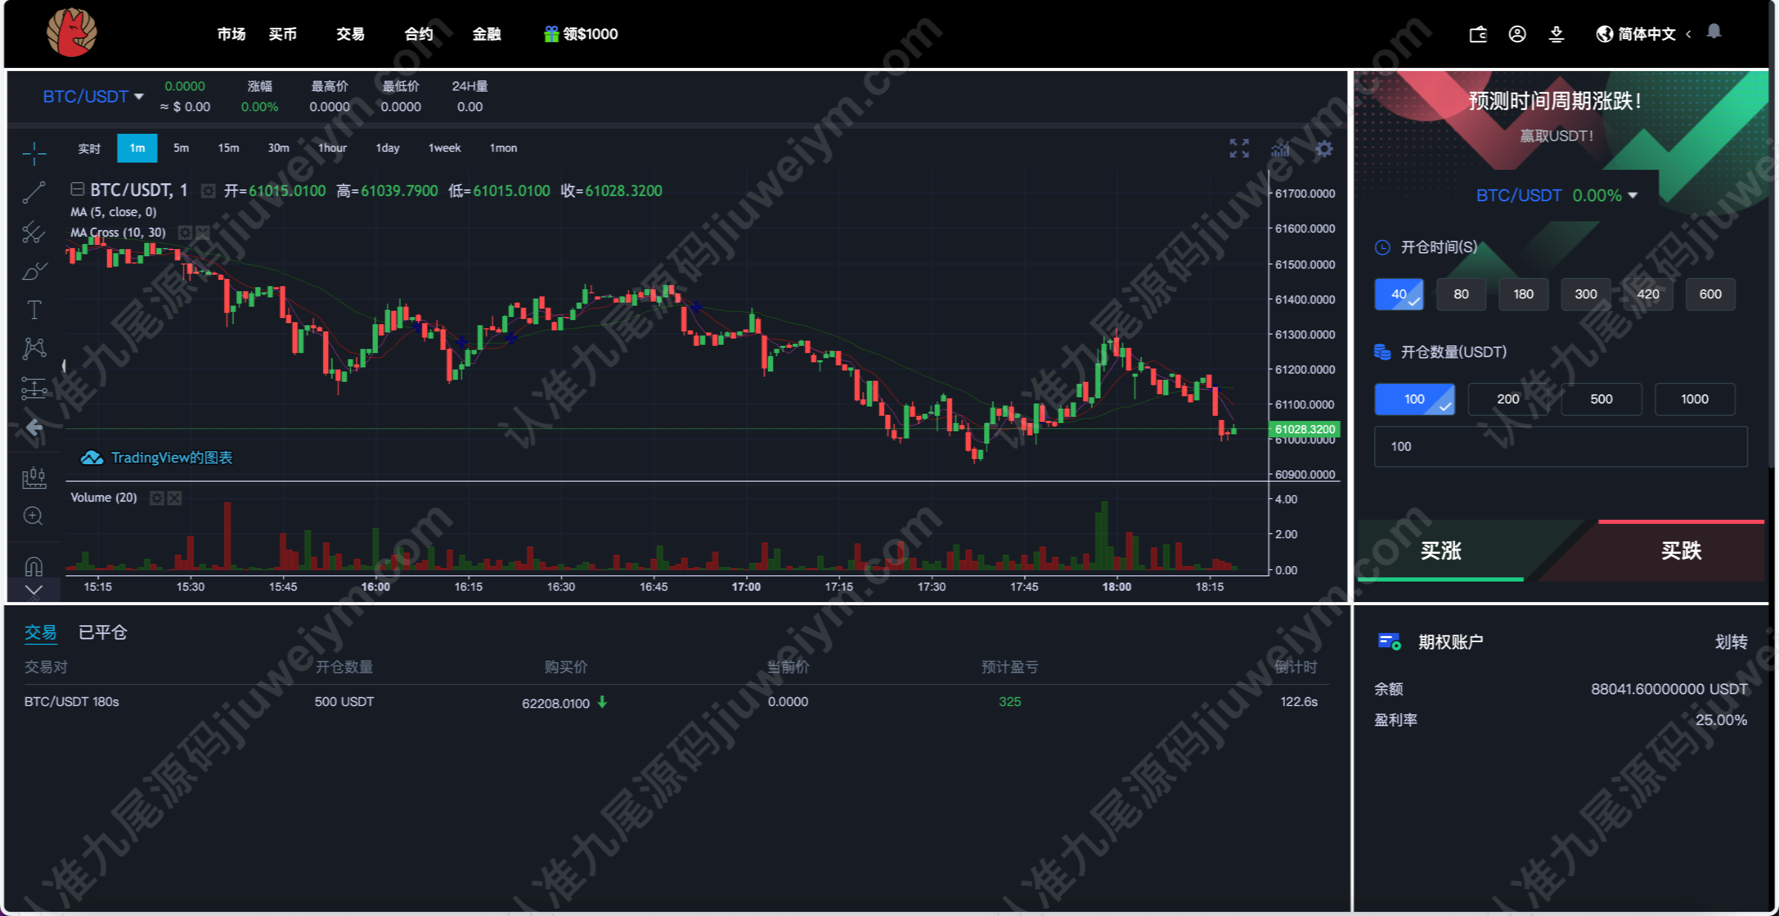Choose 500 USDT opening amount
The height and width of the screenshot is (916, 1779).
[x=1601, y=399]
